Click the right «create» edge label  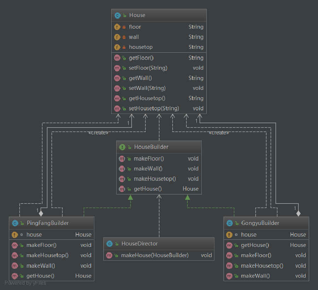point(219,133)
